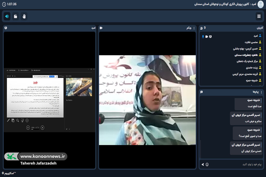The height and width of the screenshot is (177, 266).
Task: Toggle امید's screen sharing indicator
Action: [210, 36]
